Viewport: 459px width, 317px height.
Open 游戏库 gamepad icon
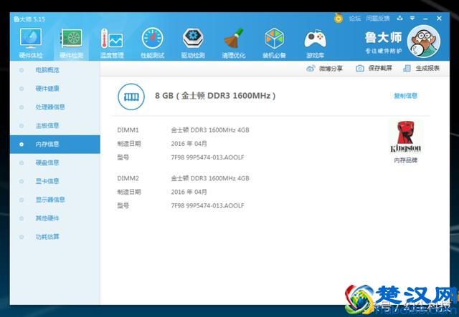tap(315, 42)
